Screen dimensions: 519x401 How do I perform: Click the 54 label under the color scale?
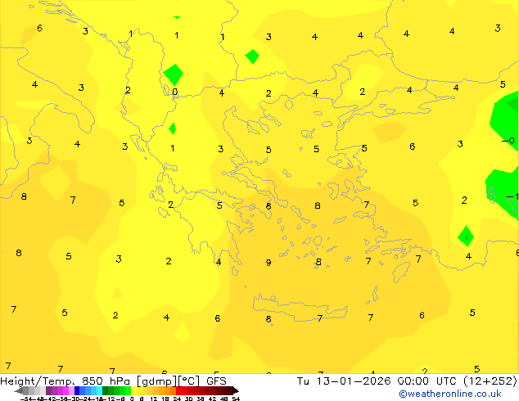[x=236, y=399]
